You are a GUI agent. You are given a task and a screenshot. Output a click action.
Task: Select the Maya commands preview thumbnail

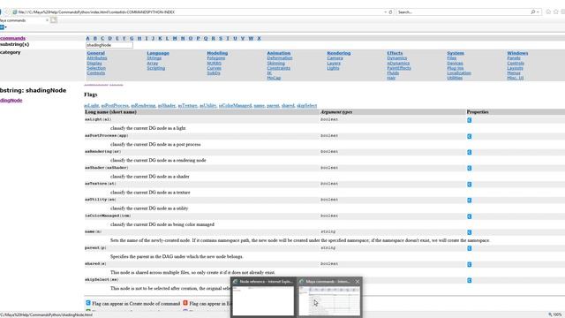tap(329, 300)
